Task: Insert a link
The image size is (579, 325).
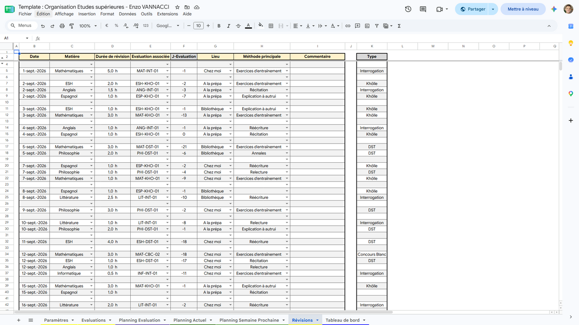Action: [x=347, y=26]
